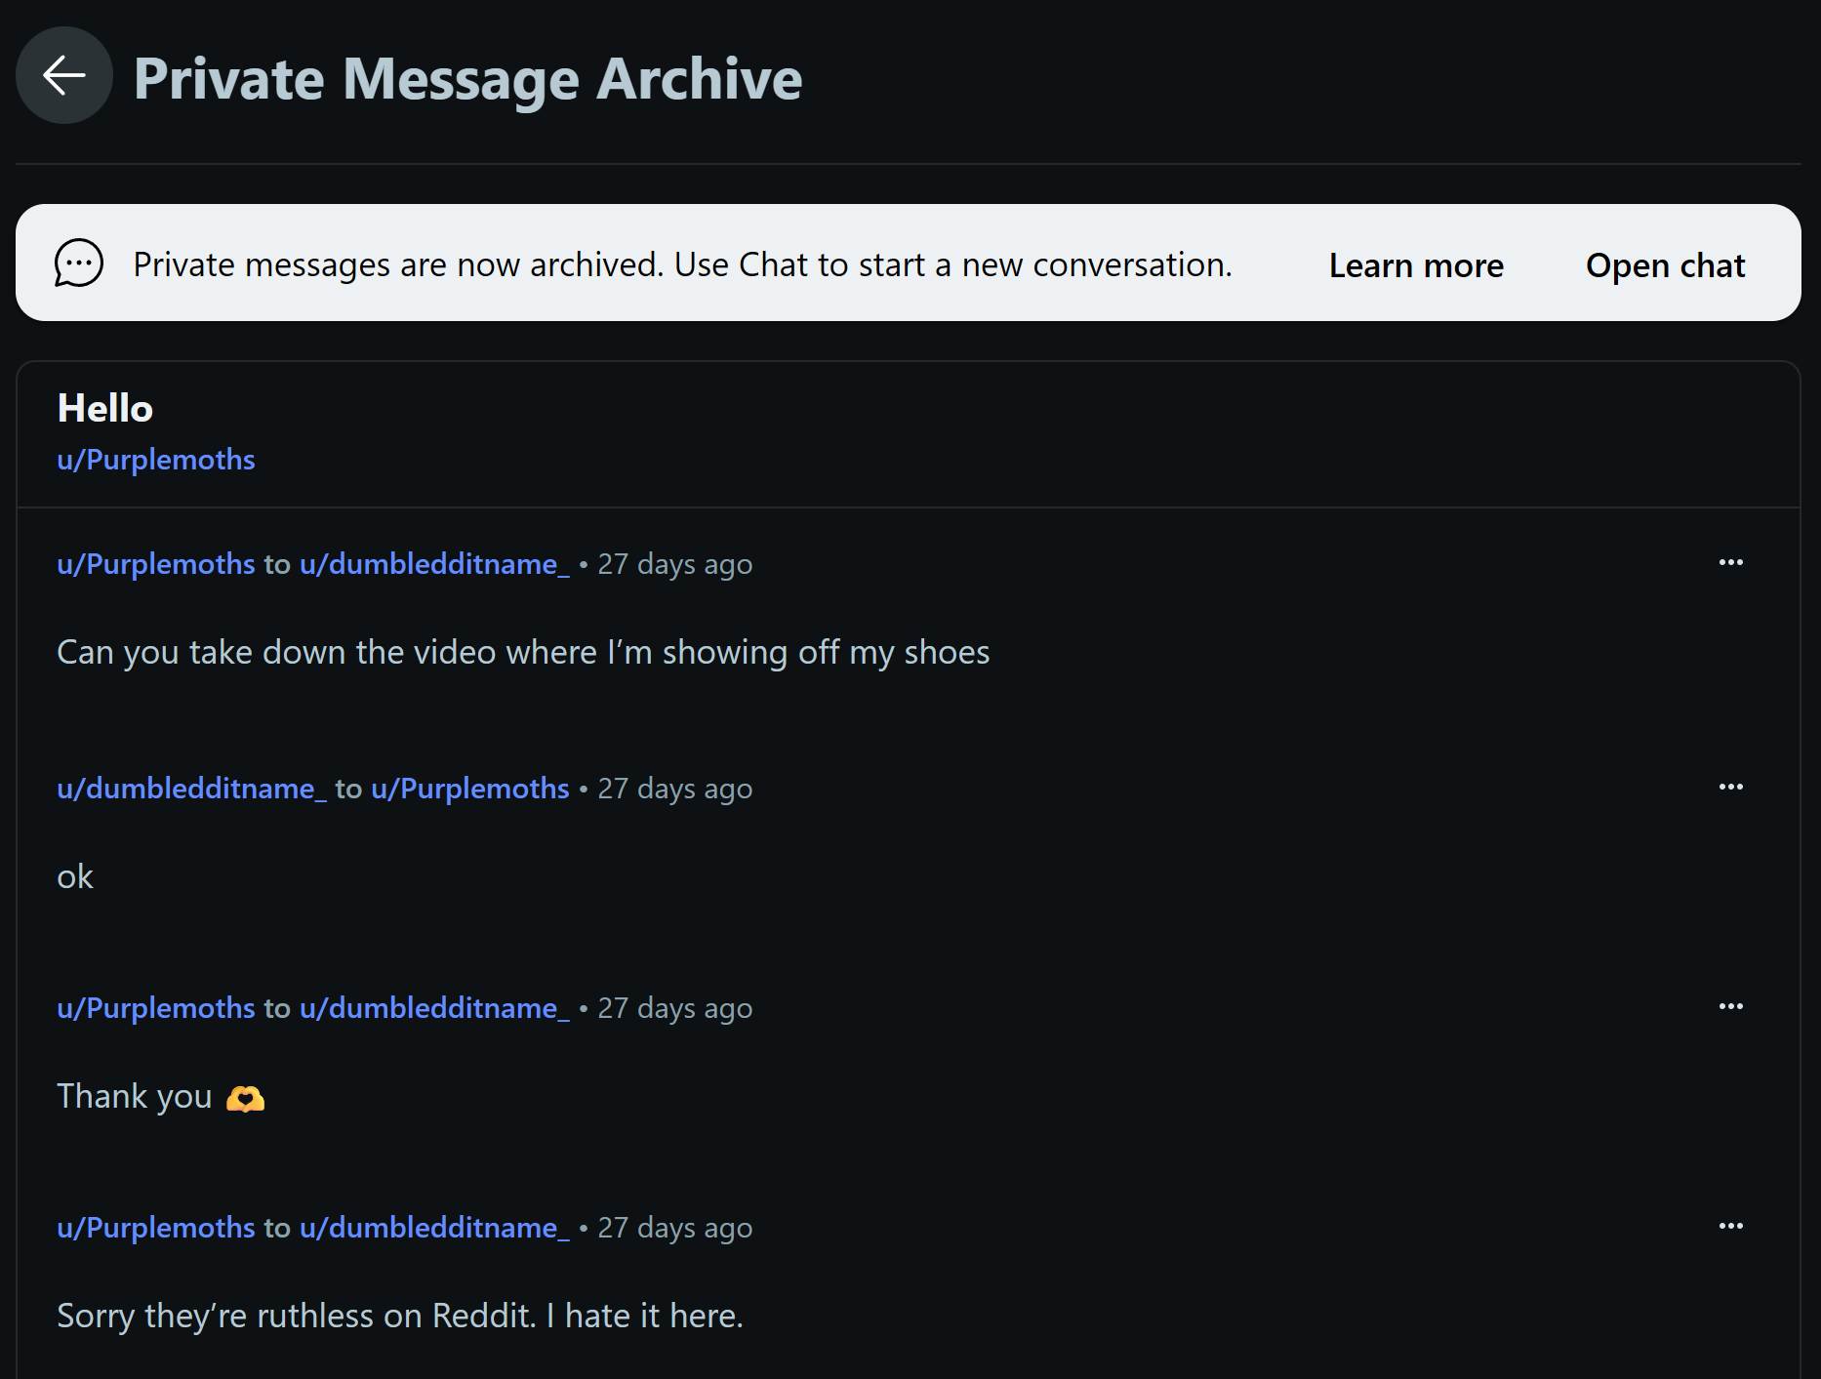Open sender u/Purplemoths on the 'Thank you' message
This screenshot has width=1821, height=1379.
pos(156,1008)
